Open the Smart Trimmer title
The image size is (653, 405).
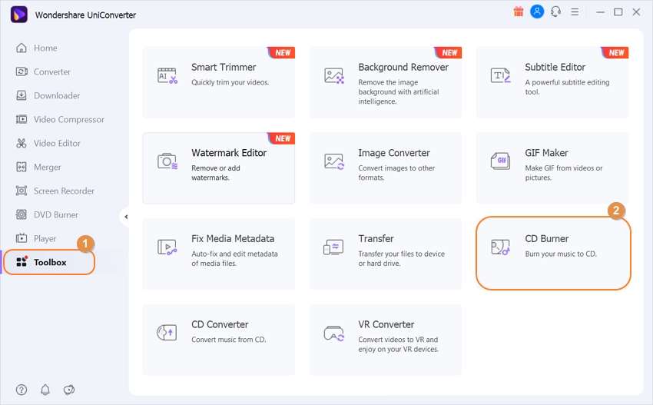[x=224, y=67]
